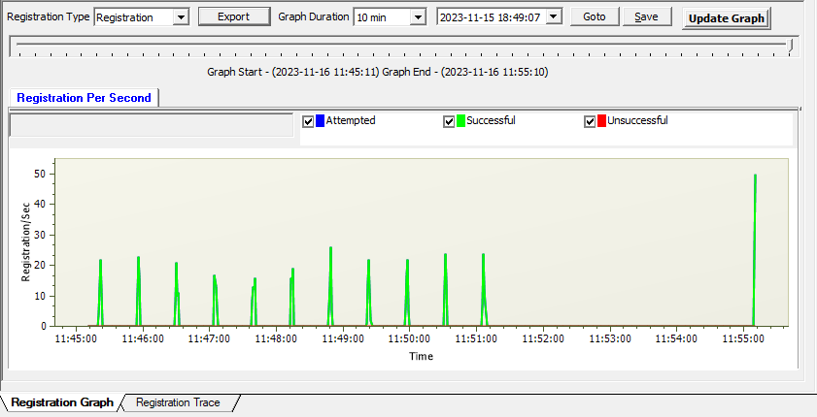Click the Export button
The width and height of the screenshot is (817, 417).
click(x=234, y=16)
